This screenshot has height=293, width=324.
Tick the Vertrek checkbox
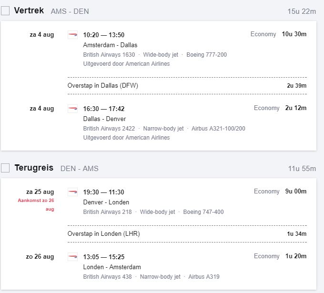(5, 11)
